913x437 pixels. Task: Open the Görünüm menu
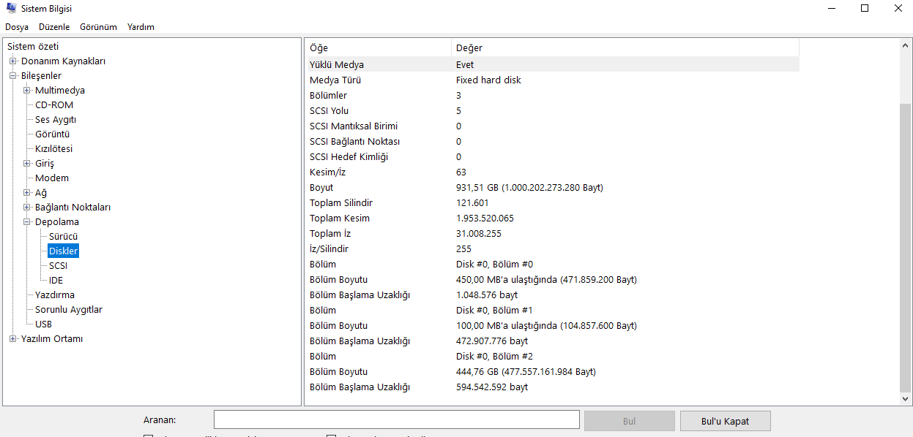(x=98, y=27)
